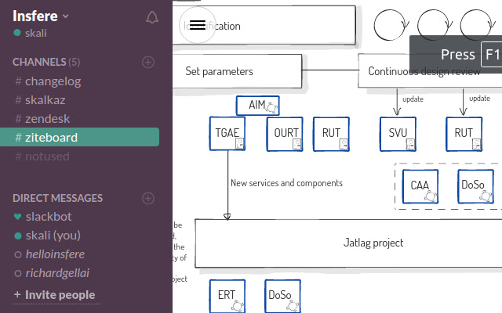Click the group icon in ERT box

click(238, 306)
